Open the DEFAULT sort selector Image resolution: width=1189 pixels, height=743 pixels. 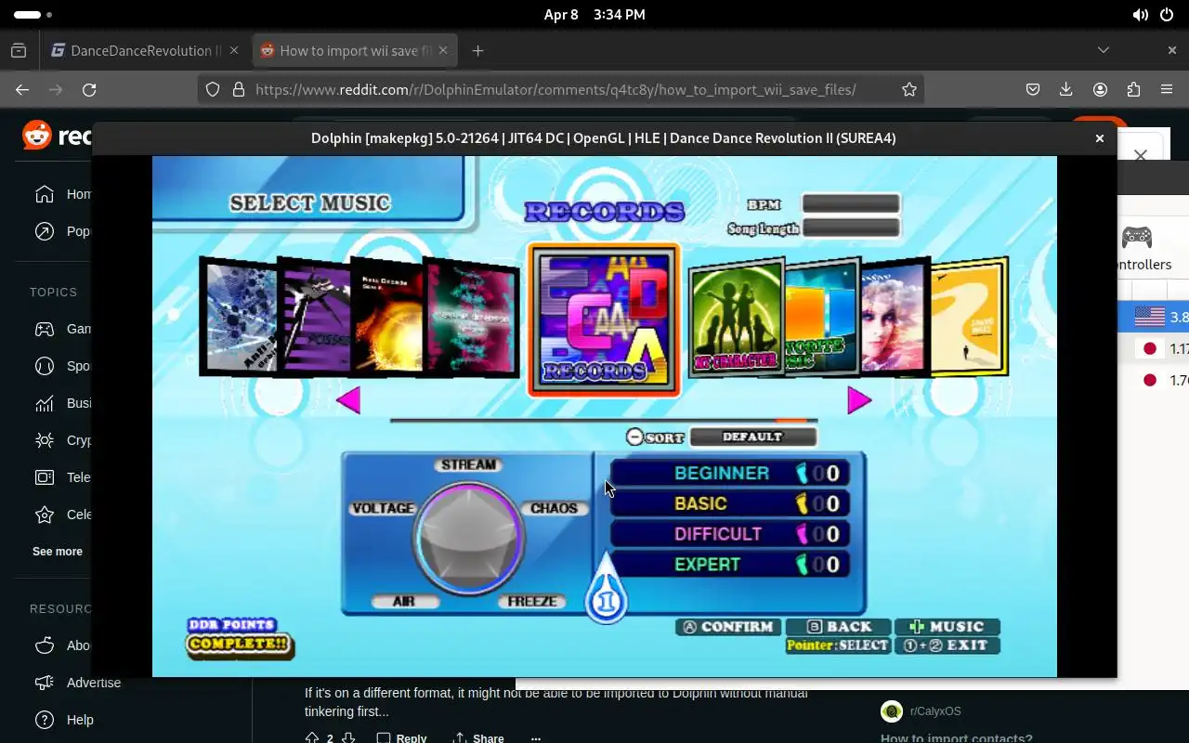point(752,437)
